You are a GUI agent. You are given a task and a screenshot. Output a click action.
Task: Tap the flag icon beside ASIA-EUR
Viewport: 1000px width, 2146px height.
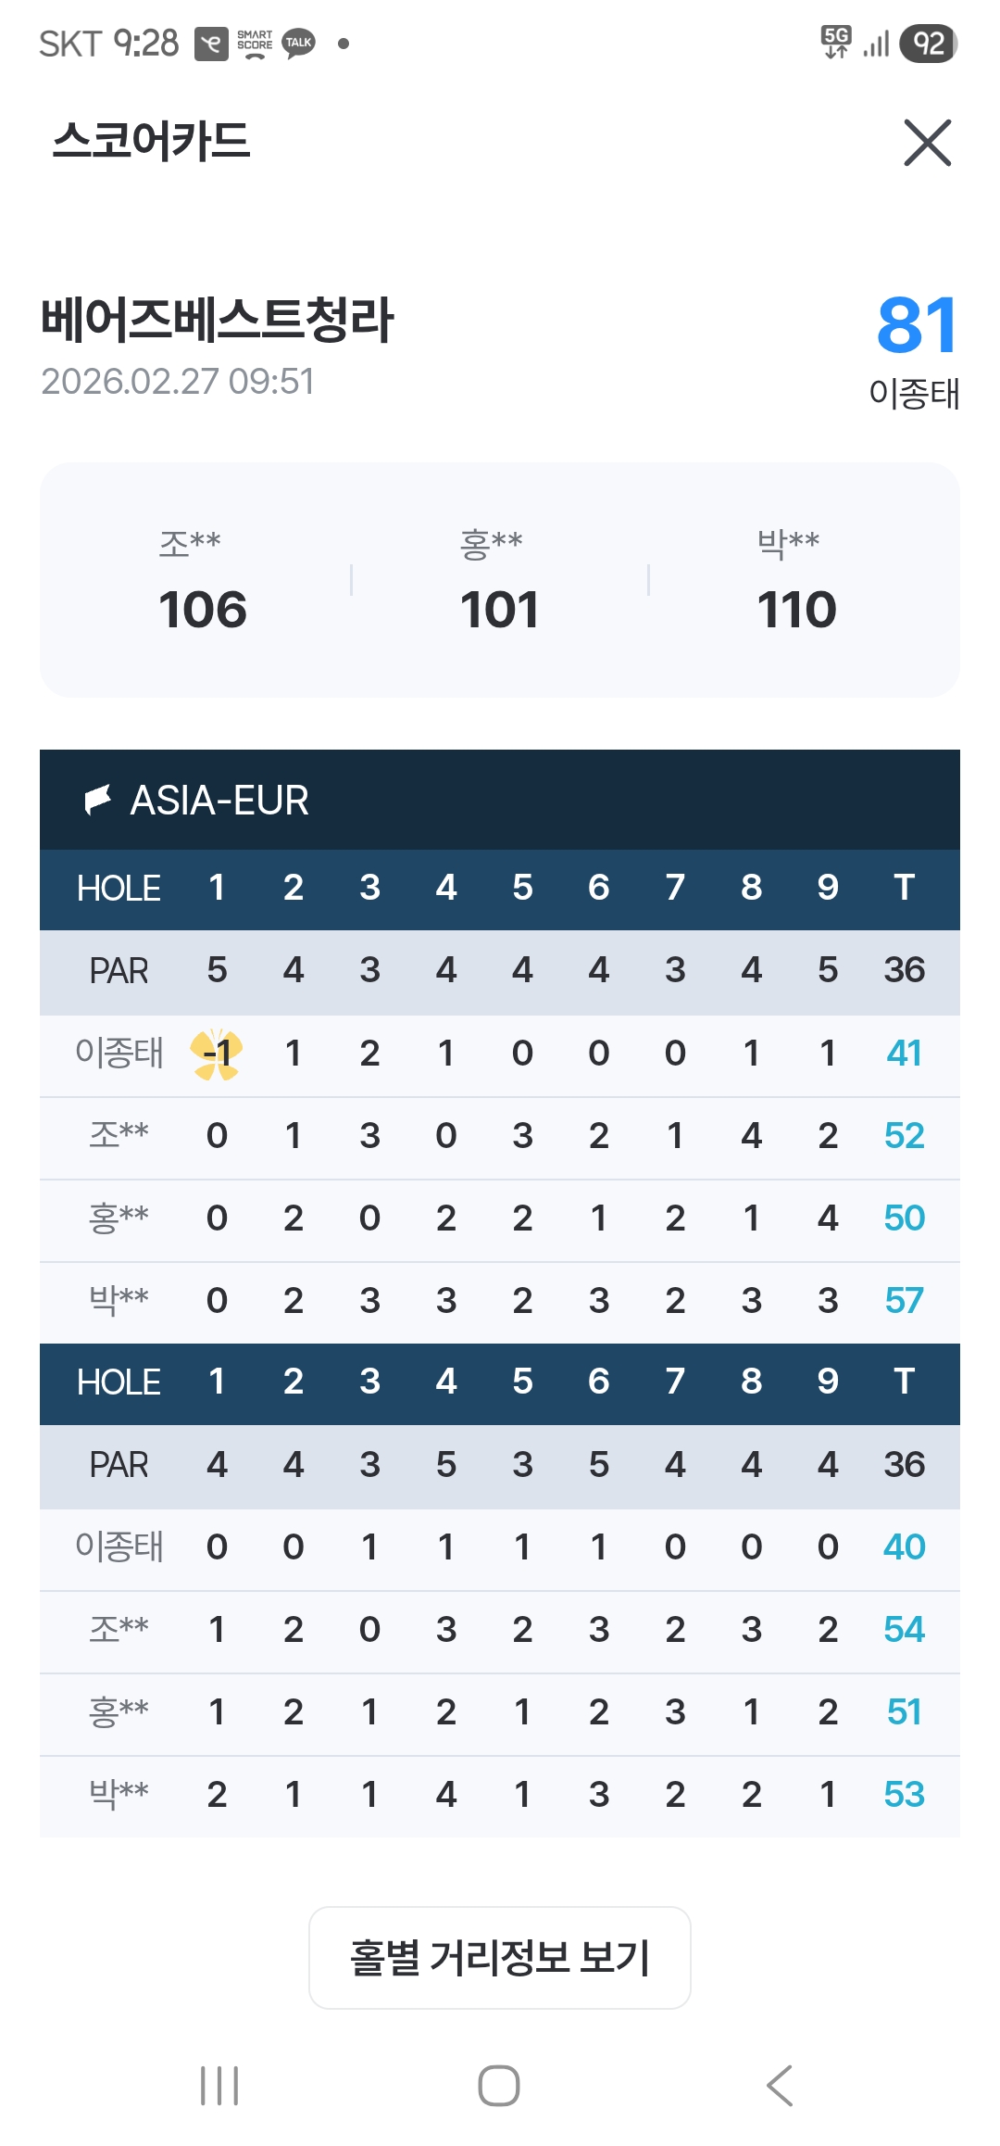(x=97, y=799)
